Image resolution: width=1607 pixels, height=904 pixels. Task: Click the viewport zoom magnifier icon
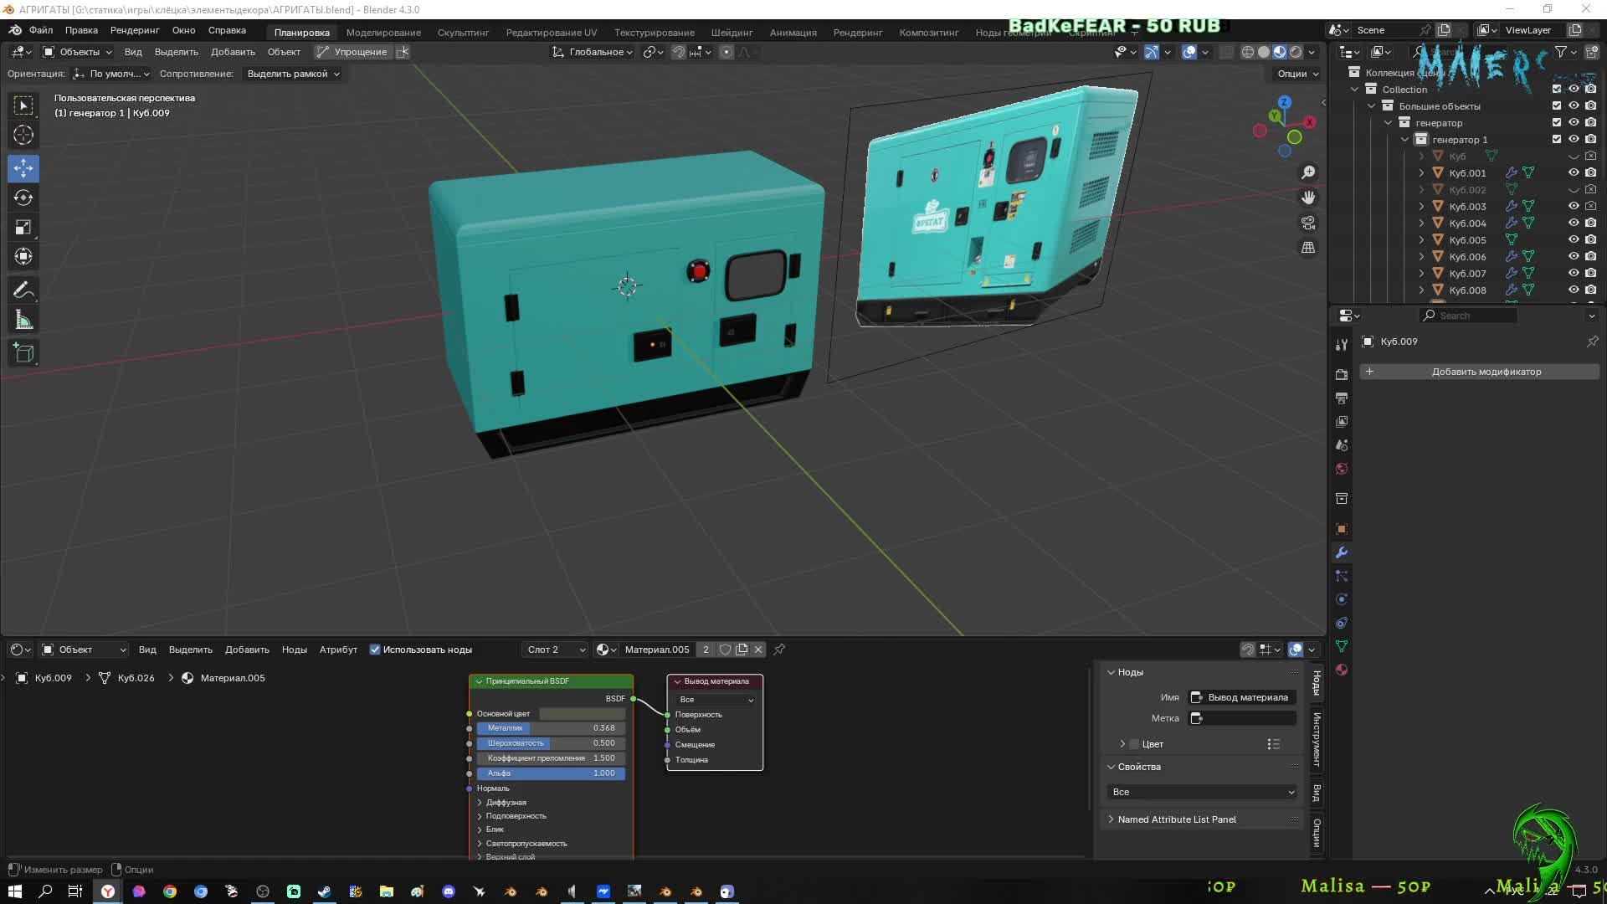tap(1307, 172)
